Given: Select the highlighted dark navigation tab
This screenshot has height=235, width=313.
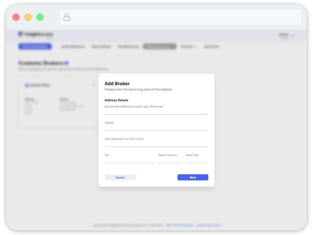Looking at the screenshot, I should [160, 46].
